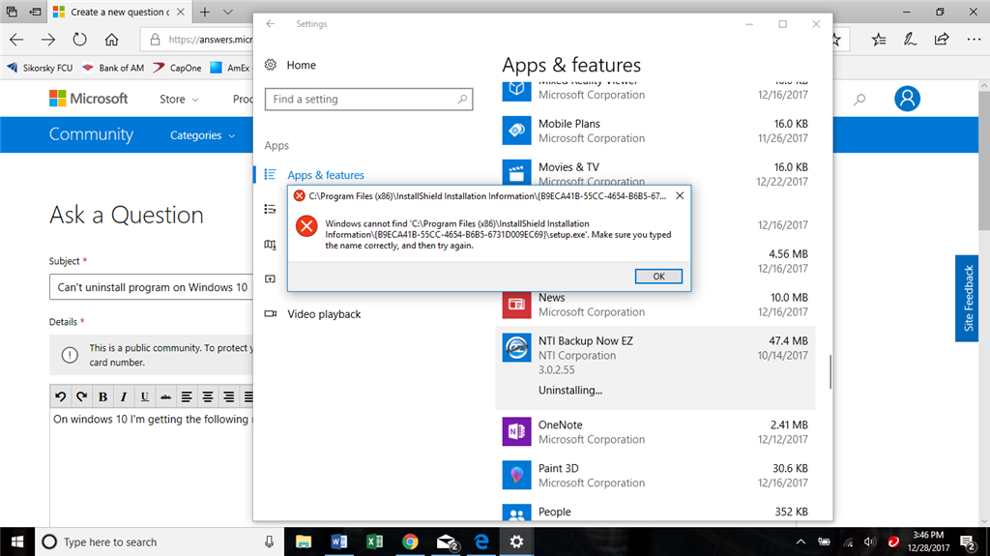Open Chrome from taskbar
Image resolution: width=990 pixels, height=556 pixels.
[x=410, y=541]
